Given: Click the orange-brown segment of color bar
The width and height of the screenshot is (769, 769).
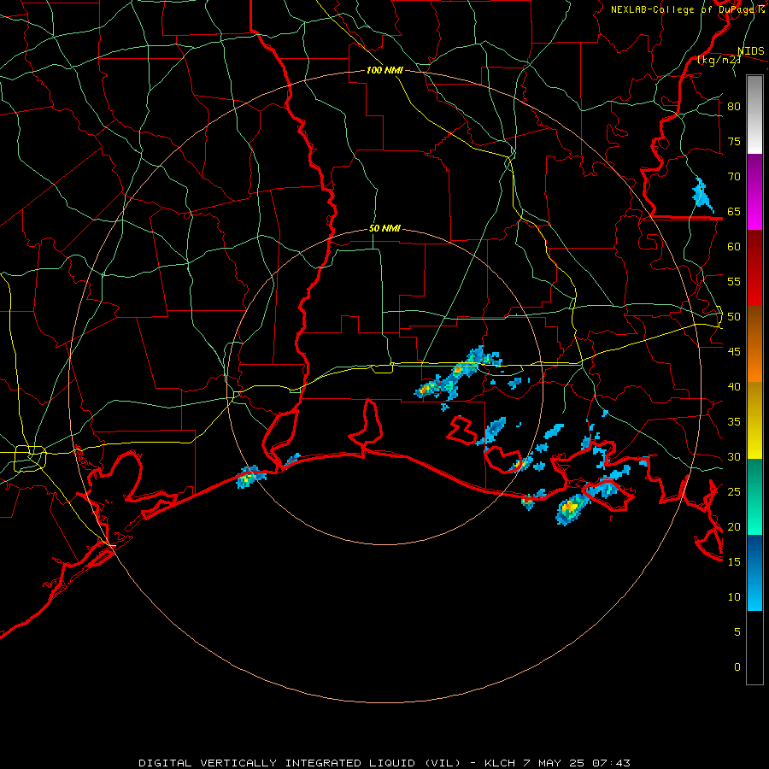Looking at the screenshot, I should 754,344.
